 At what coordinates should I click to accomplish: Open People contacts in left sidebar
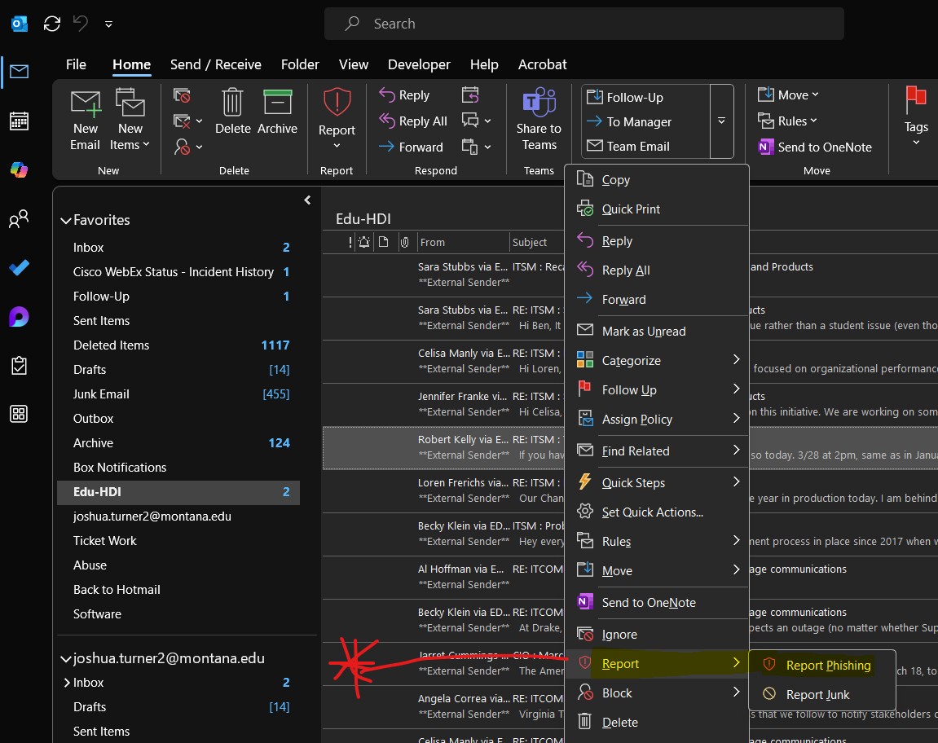pyautogui.click(x=19, y=219)
